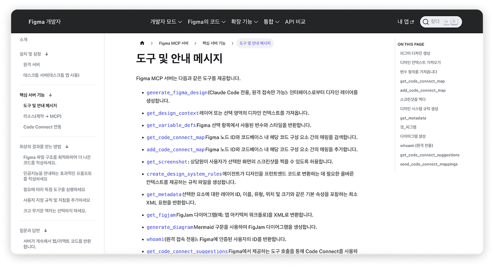The width and height of the screenshot is (494, 267).
Task: Click get_figjam tool link
Action: 161,215
